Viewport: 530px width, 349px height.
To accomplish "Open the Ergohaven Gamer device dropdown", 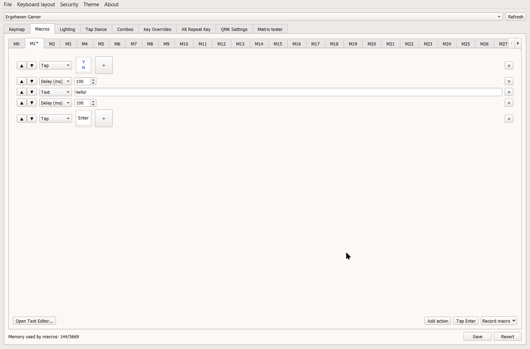I will click(x=253, y=17).
